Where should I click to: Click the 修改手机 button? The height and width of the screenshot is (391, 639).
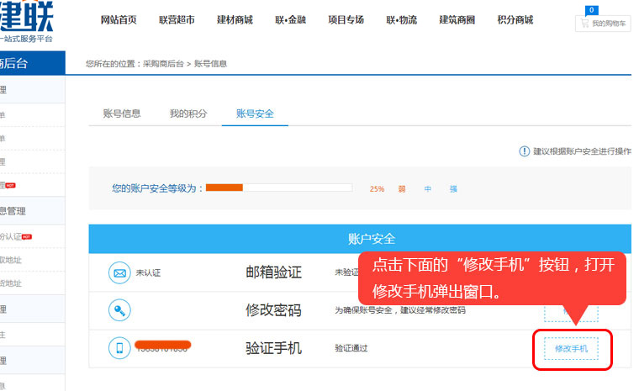coord(571,348)
